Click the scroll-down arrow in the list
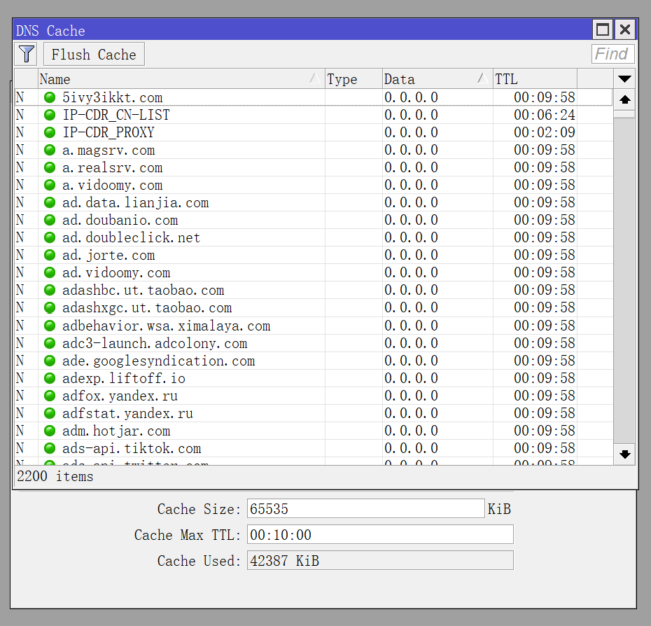This screenshot has width=651, height=626. pyautogui.click(x=624, y=454)
